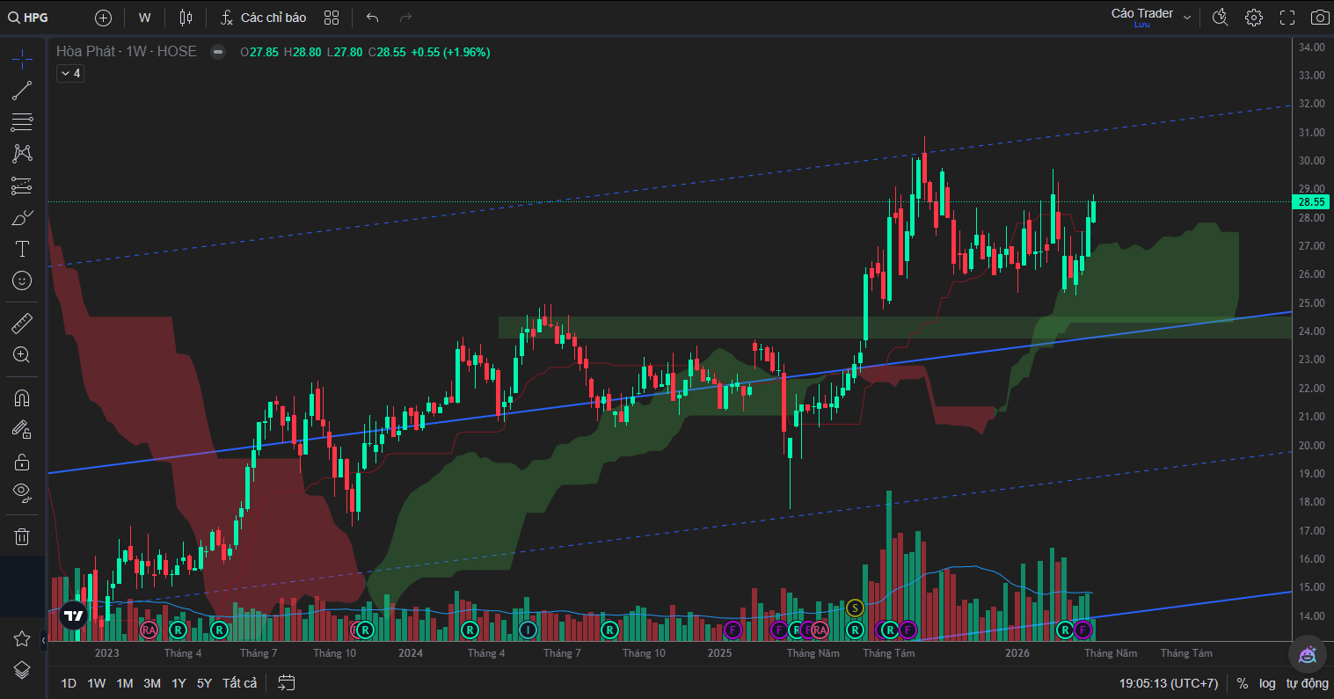This screenshot has width=1334, height=699.
Task: Select the text annotation tool
Action: (x=22, y=249)
